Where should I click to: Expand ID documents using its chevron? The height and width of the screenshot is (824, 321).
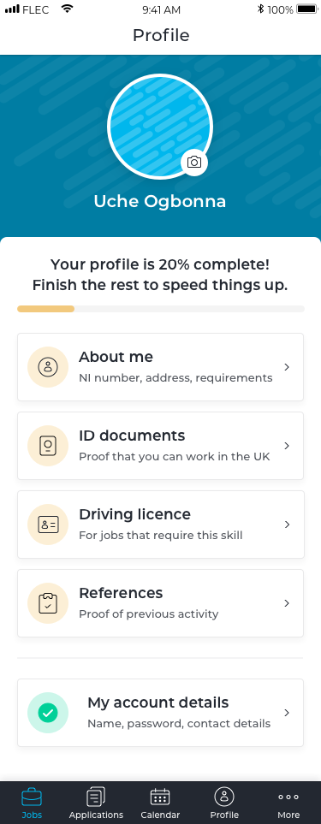[x=287, y=446]
